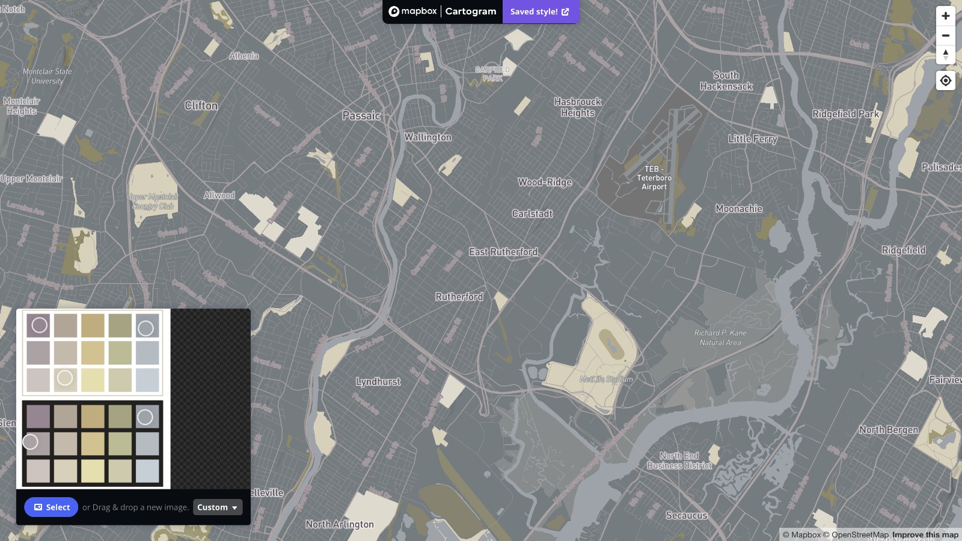This screenshot has width=962, height=541.
Task: Pick circle on lower dark palette's gray-blue swatch
Action: pos(145,417)
